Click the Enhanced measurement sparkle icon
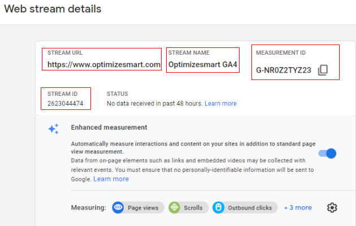This screenshot has height=226, width=356. coord(54,129)
